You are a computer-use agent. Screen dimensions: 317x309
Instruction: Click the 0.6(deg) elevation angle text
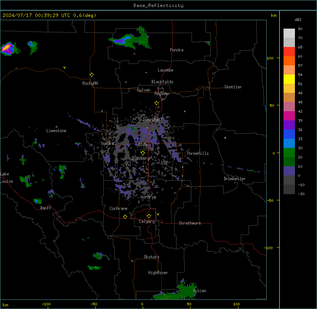[85, 15]
